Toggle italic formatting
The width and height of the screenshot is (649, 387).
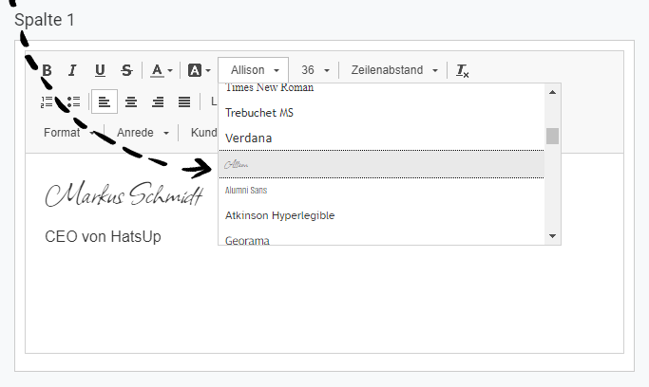[x=73, y=70]
